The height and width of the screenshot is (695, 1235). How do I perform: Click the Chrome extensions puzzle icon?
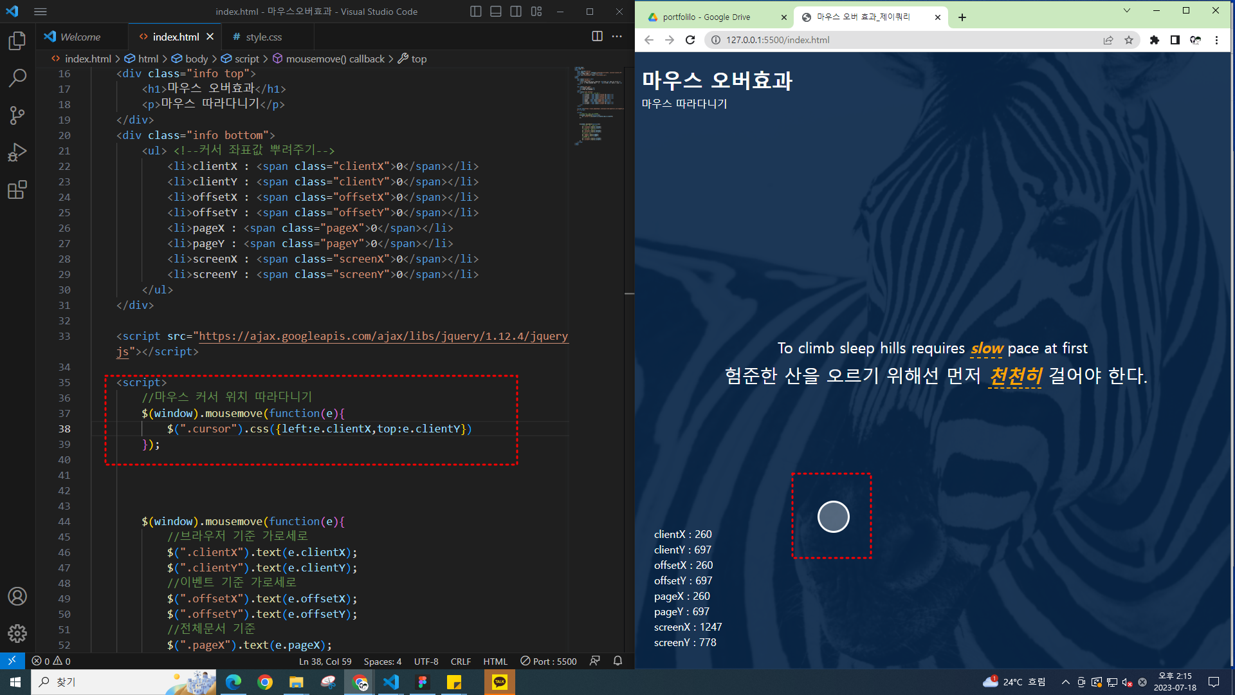click(1155, 40)
